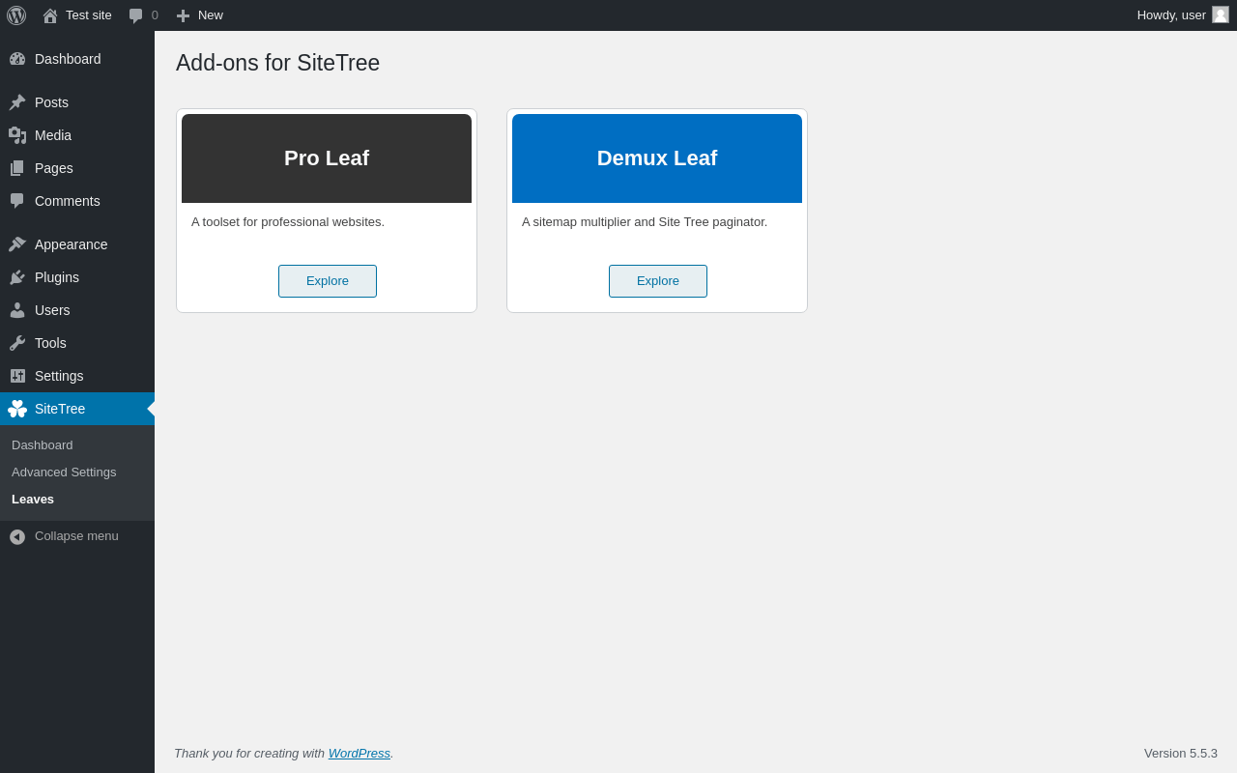Open the Plugins menu label

pos(57,277)
